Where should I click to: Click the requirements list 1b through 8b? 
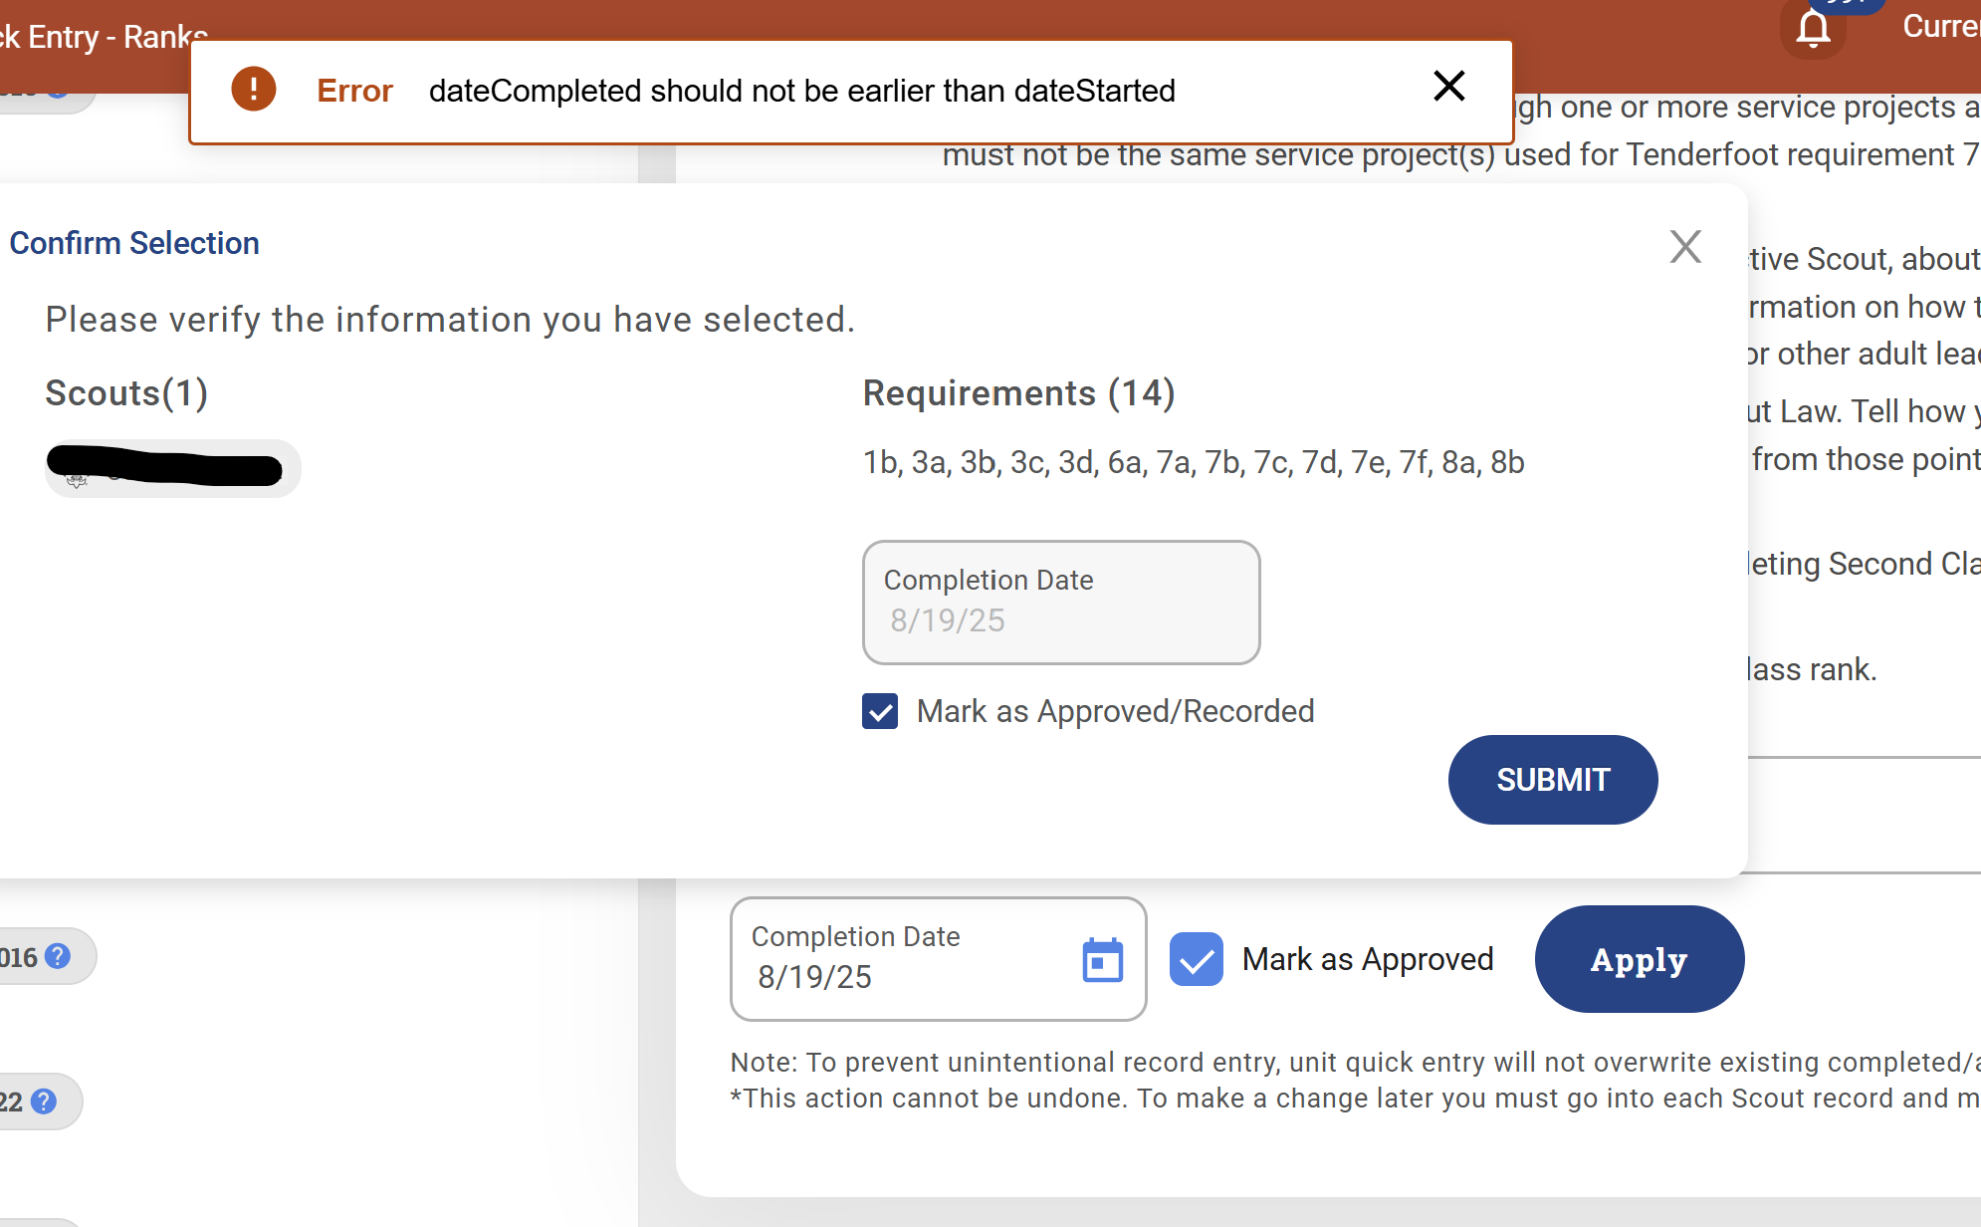(1193, 462)
